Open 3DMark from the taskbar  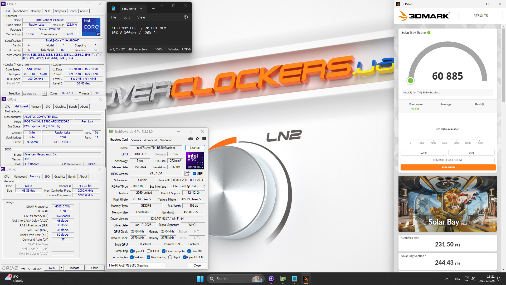click(x=306, y=279)
